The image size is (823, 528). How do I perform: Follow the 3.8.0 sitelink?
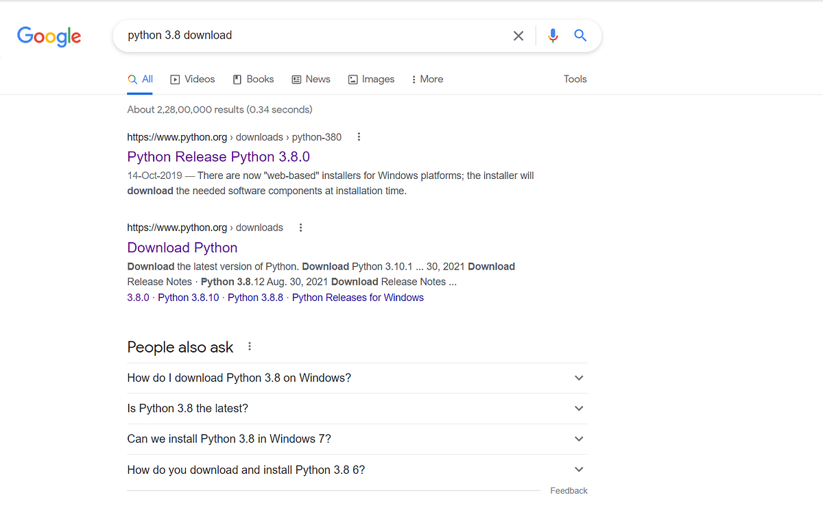point(138,298)
